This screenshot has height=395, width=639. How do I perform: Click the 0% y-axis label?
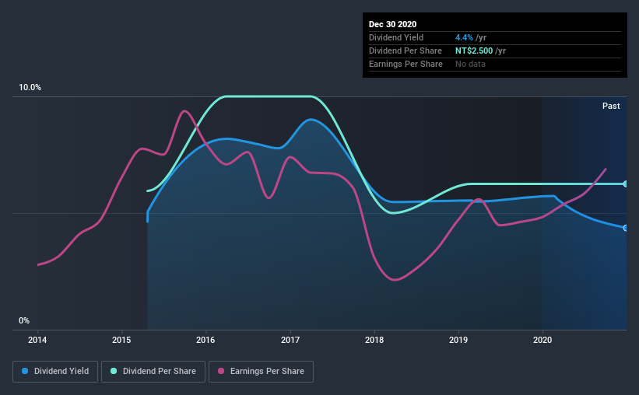[24, 321]
